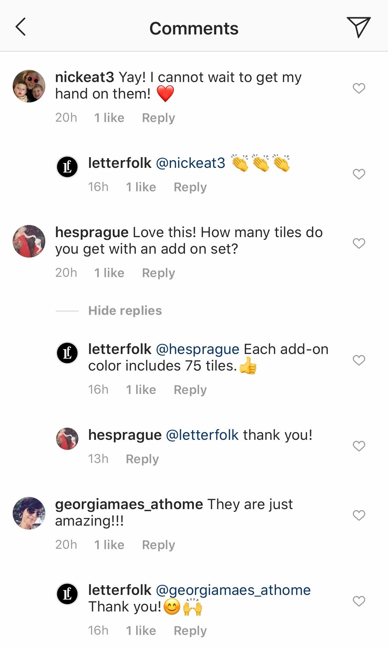View likes on georgiamaes_athome's comment

[x=109, y=545]
